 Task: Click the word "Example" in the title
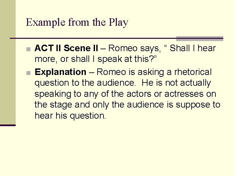[45, 22]
